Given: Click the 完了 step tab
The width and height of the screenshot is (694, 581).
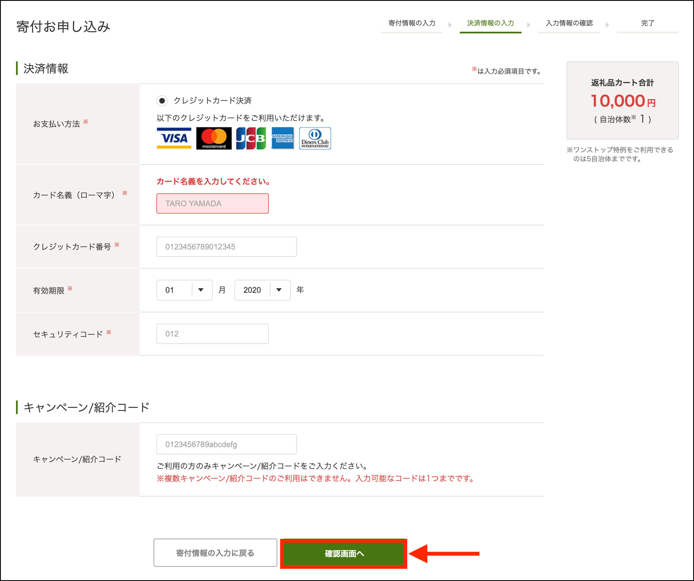Looking at the screenshot, I should (647, 23).
